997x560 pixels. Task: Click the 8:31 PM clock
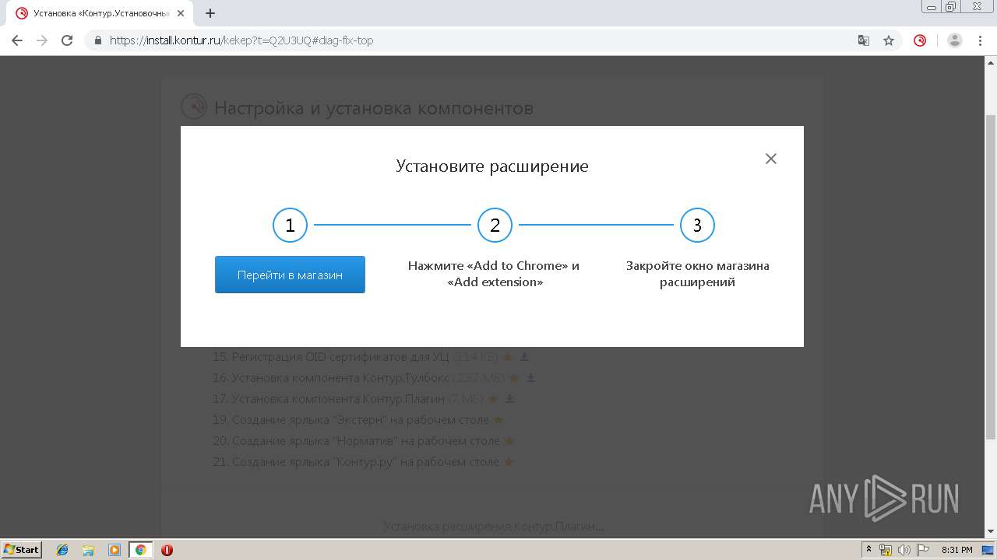pos(956,550)
